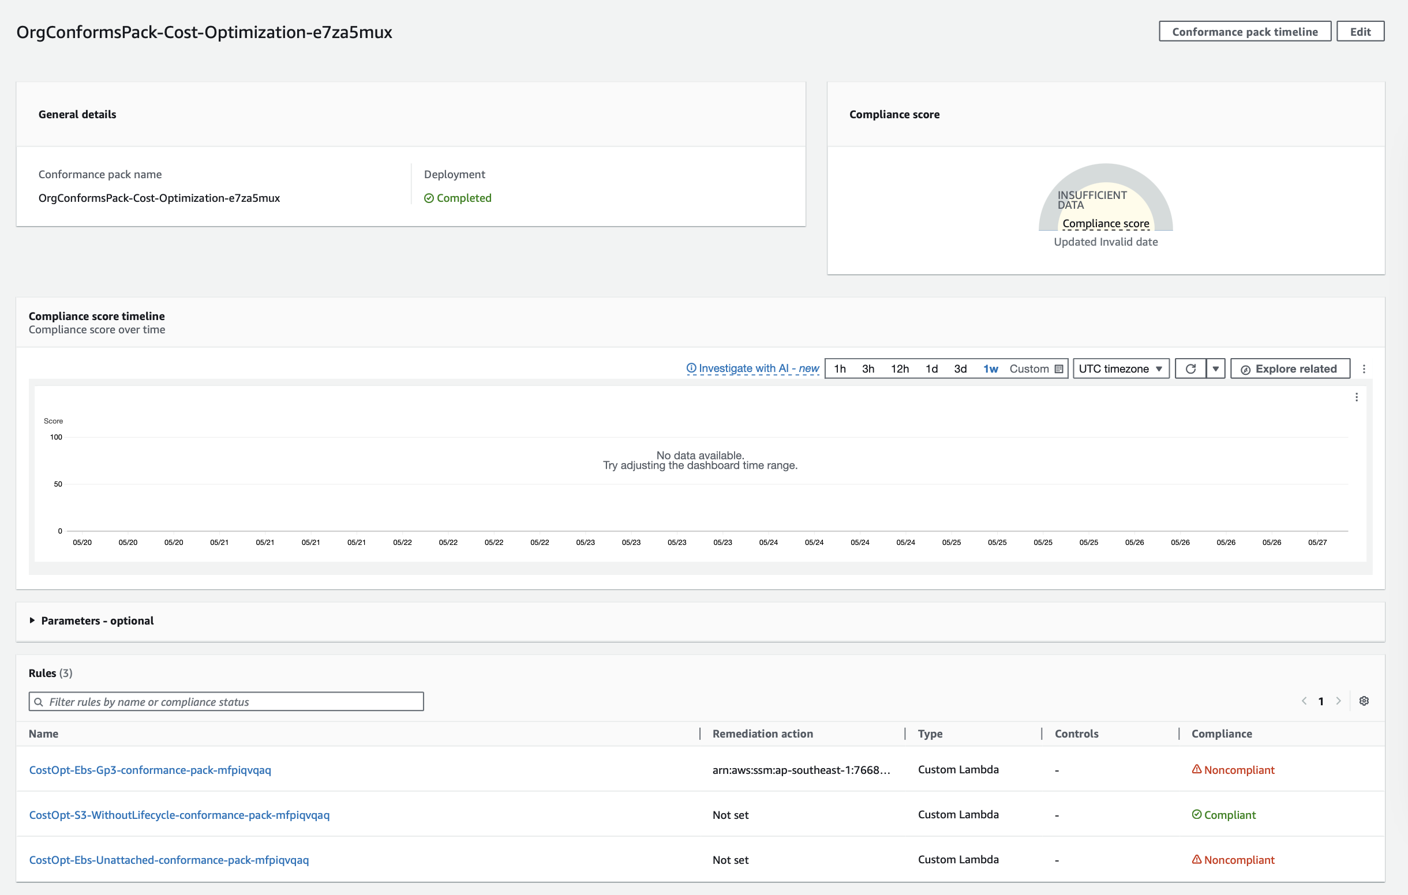The height and width of the screenshot is (895, 1408).
Task: Click the Conformance pack timeline button
Action: coord(1245,31)
